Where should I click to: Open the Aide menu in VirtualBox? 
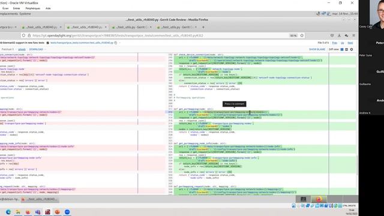[48, 8]
